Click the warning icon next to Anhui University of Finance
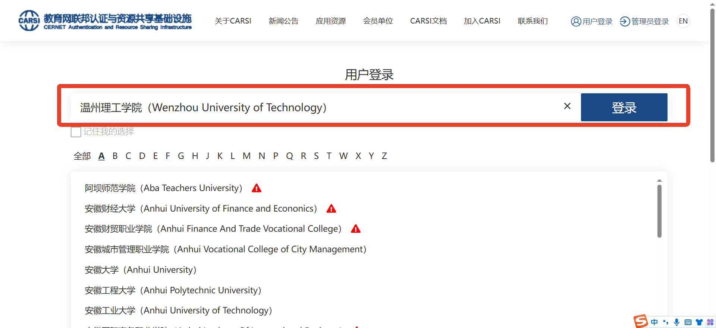The width and height of the screenshot is (716, 328). click(x=331, y=209)
